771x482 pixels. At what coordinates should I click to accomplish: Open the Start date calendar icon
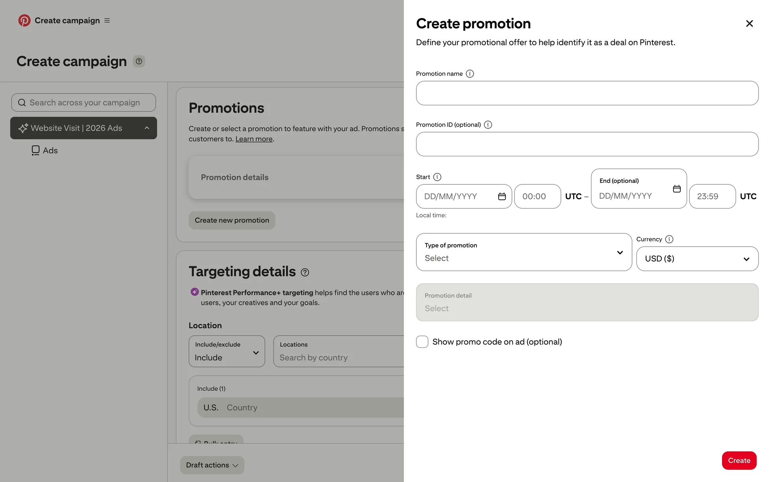coord(502,196)
